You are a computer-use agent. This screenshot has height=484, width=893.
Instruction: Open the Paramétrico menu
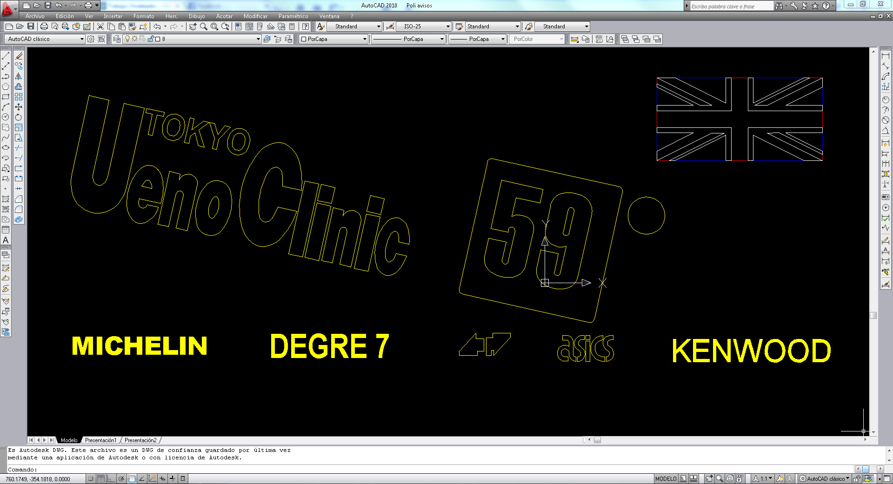point(293,16)
